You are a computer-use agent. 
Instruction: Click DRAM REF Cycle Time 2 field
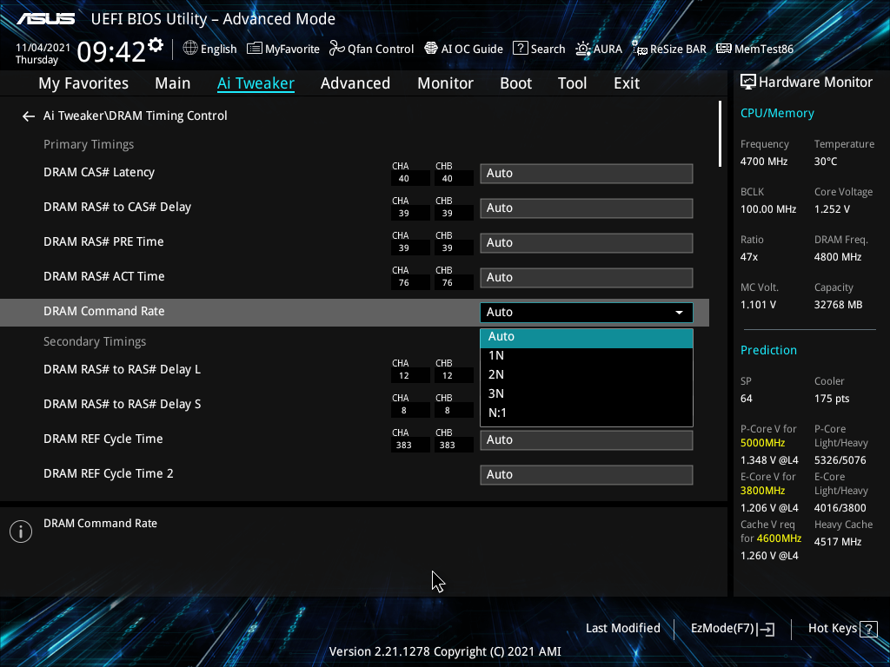coord(587,475)
